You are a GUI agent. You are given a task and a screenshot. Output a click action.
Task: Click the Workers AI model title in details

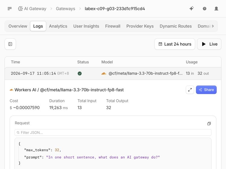[x=69, y=90]
